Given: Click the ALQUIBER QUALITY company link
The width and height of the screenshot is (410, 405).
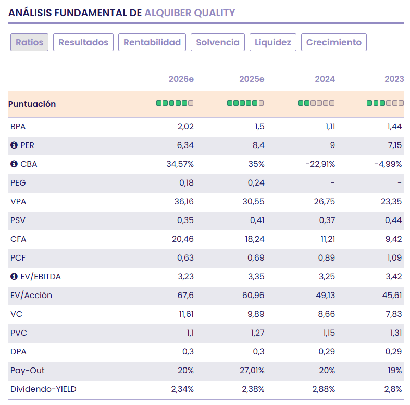Looking at the screenshot, I should tap(190, 13).
